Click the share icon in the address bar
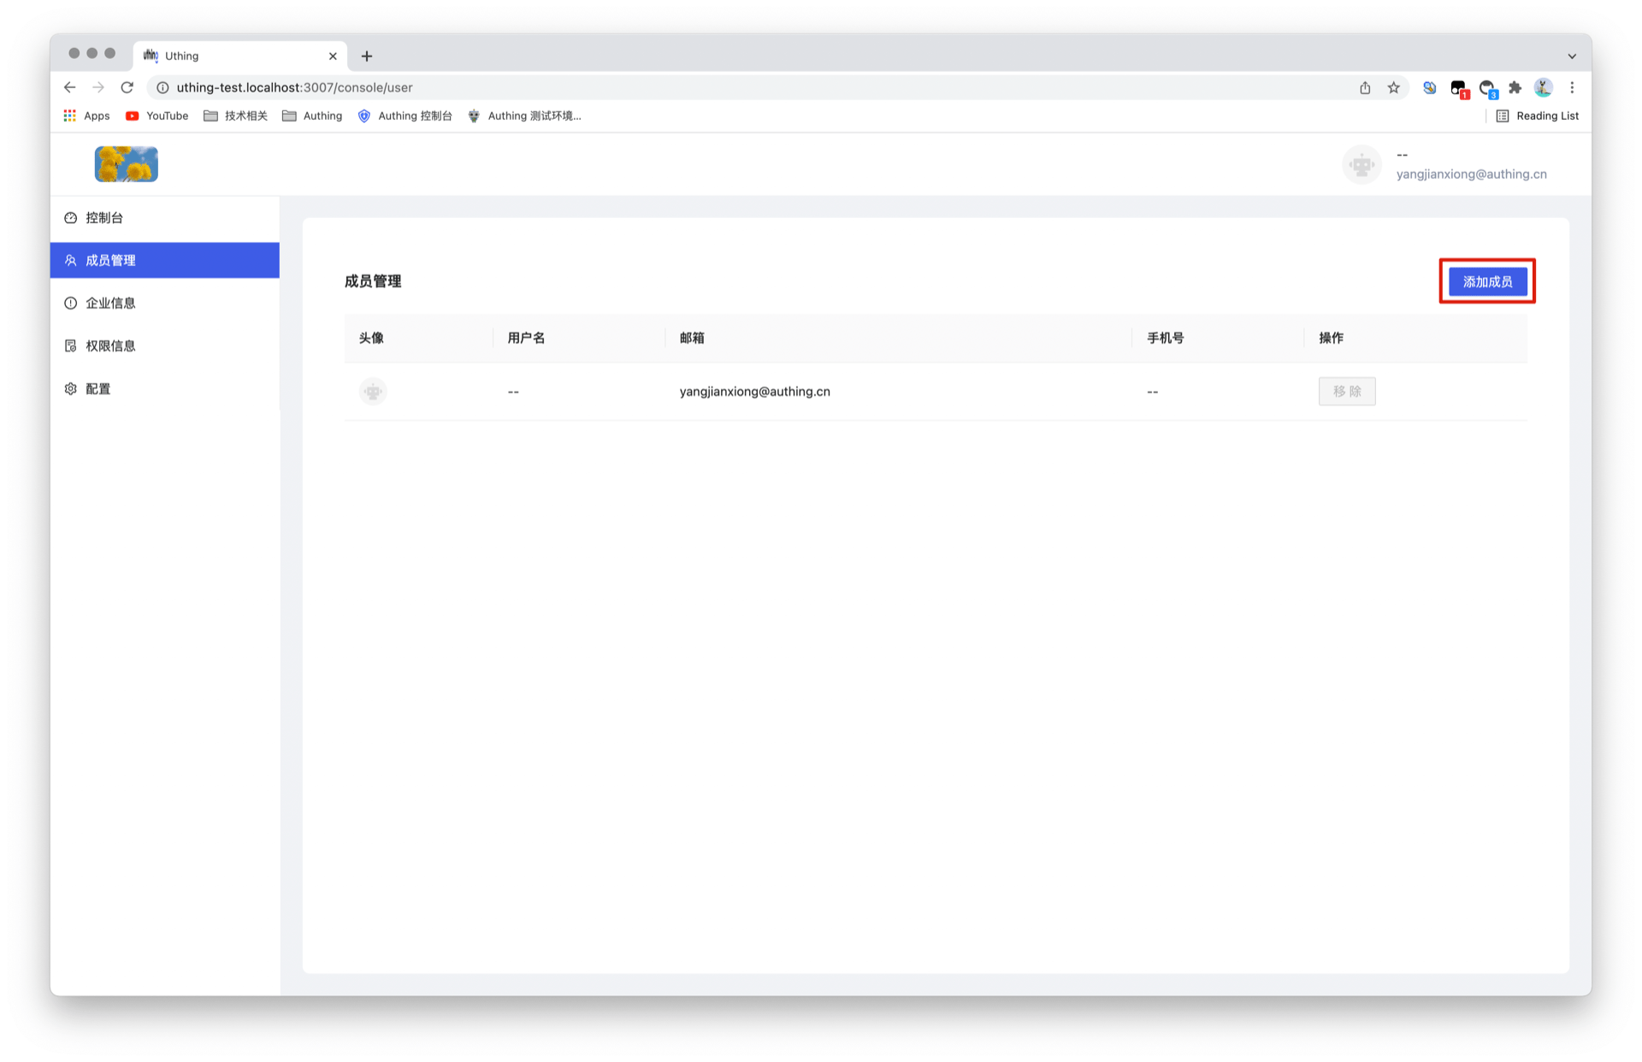The height and width of the screenshot is (1062, 1642). pos(1365,87)
